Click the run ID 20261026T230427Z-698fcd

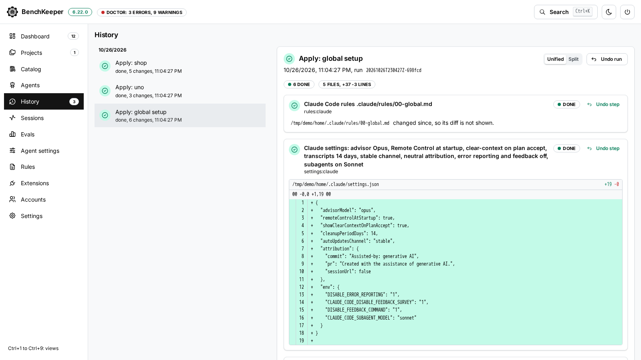coord(394,70)
